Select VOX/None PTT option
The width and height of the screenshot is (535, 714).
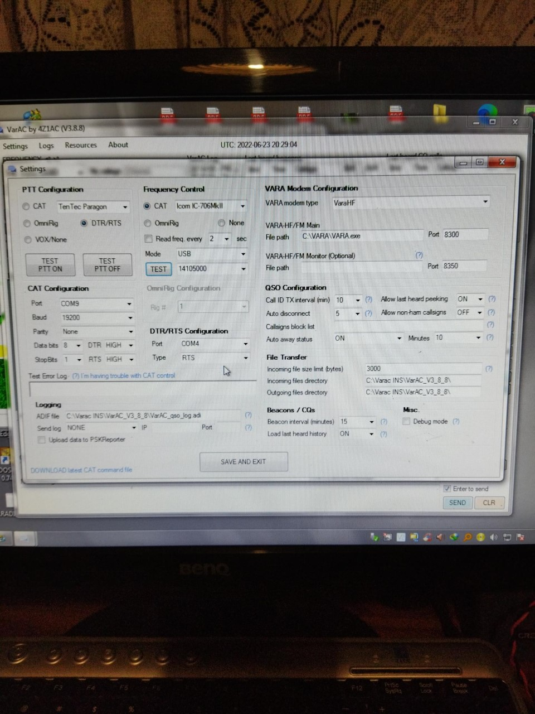click(x=45, y=239)
